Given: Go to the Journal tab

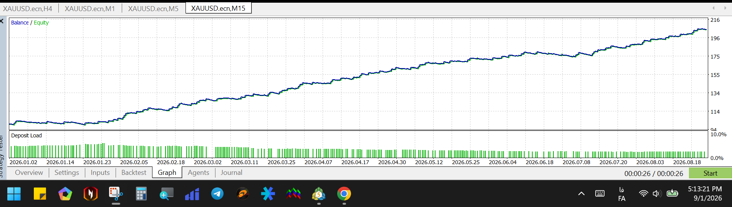Looking at the screenshot, I should (x=231, y=173).
